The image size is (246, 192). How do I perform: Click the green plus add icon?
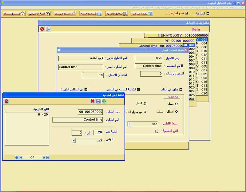pyautogui.click(x=104, y=101)
